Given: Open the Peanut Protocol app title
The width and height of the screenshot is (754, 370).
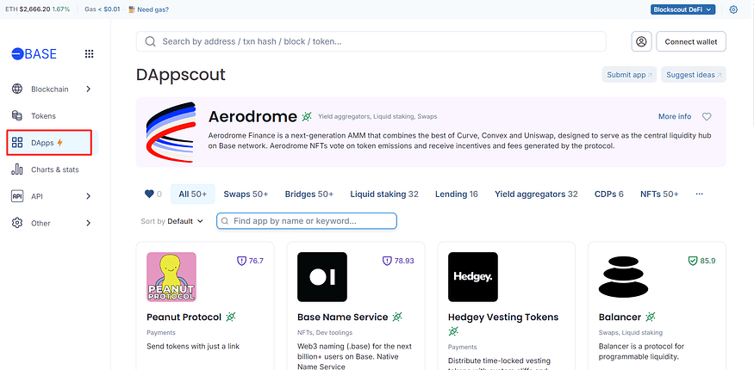Looking at the screenshot, I should (184, 318).
